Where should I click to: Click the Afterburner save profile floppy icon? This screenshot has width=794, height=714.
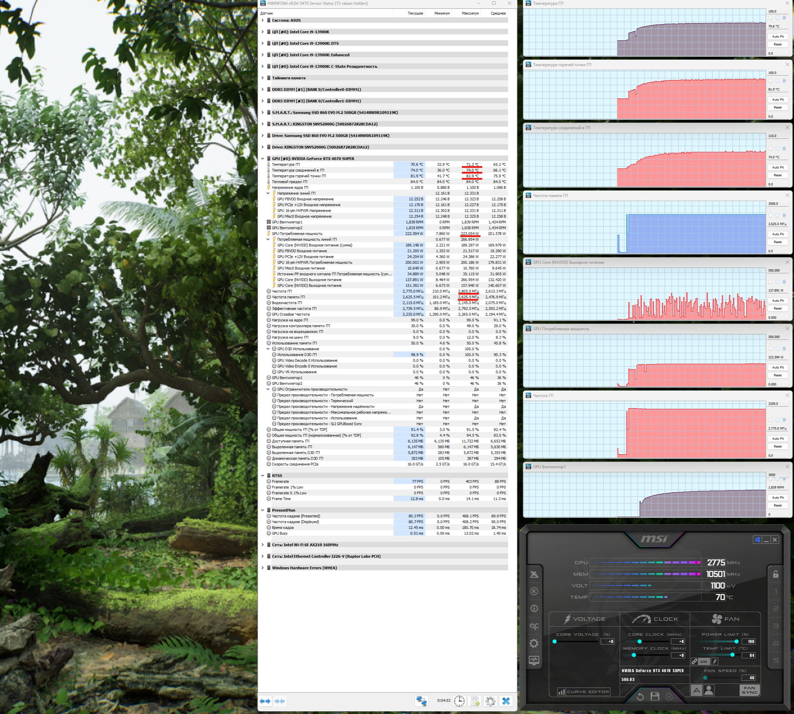655,696
